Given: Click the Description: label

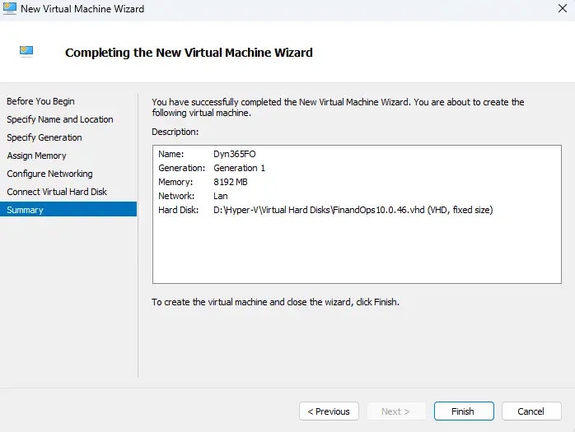Looking at the screenshot, I should 175,132.
